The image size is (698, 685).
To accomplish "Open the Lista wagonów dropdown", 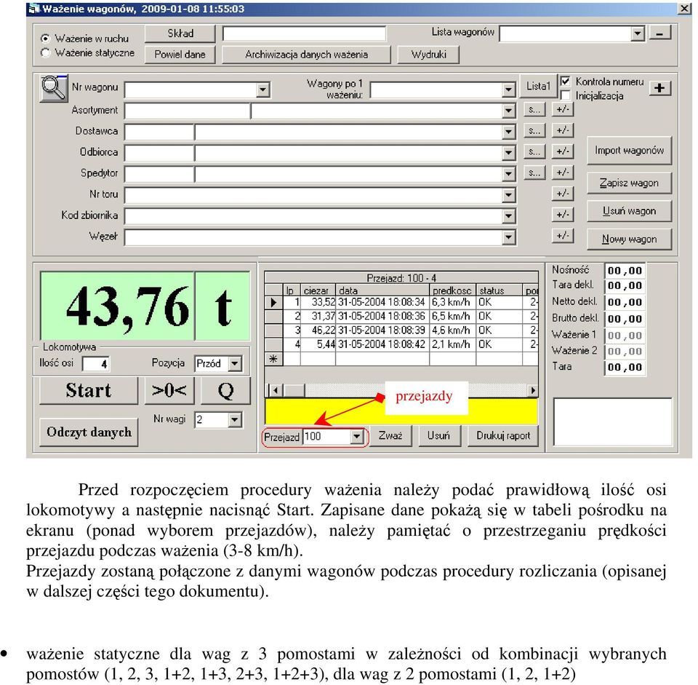I will 638,33.
